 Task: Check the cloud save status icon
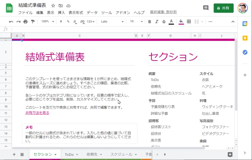68,6
